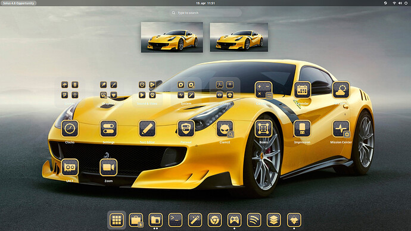Launch the Settings app
The image size is (411, 231).
(108, 129)
